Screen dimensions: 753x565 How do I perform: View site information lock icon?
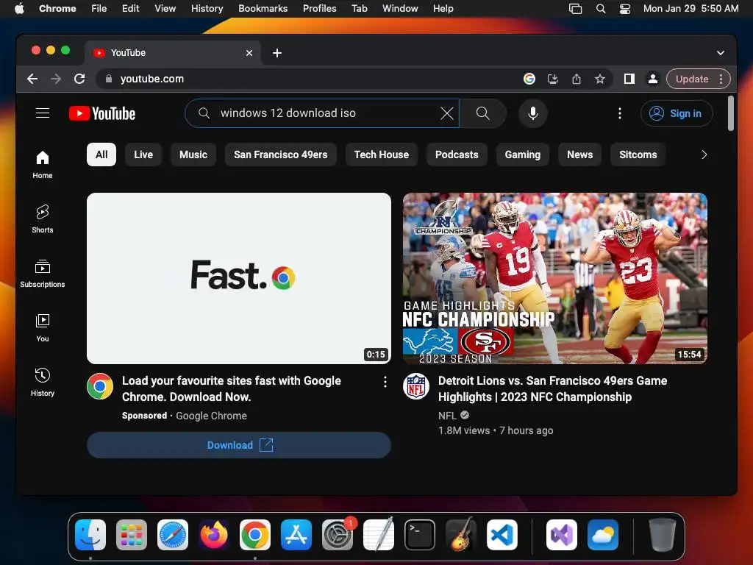point(109,79)
